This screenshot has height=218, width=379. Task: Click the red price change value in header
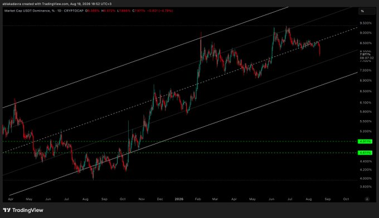tap(160, 11)
